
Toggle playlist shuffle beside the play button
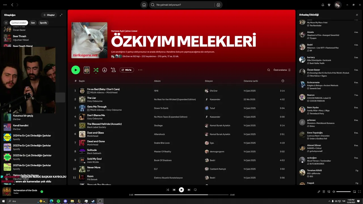[x=96, y=70]
